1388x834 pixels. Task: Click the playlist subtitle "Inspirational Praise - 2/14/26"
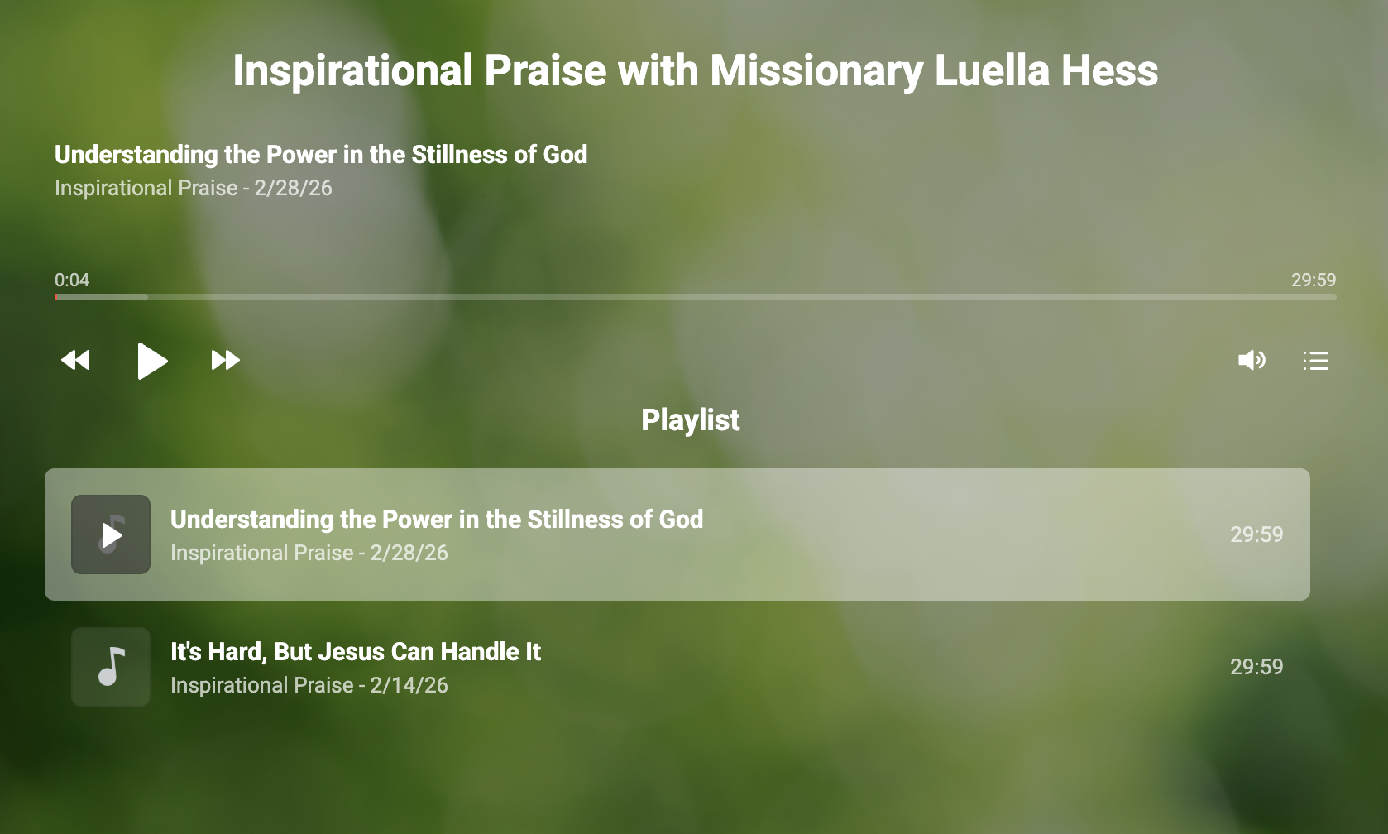click(x=309, y=685)
